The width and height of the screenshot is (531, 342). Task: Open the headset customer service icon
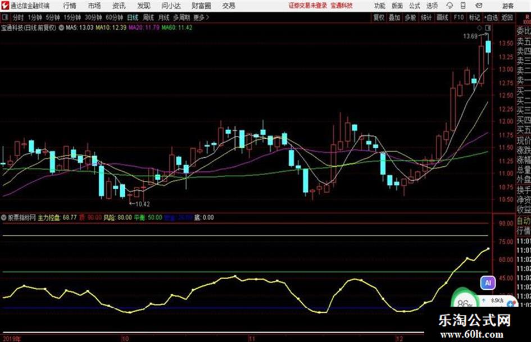tap(450, 6)
